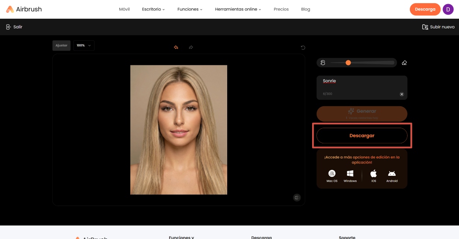Click the Salir exit icon
459x239 pixels.
8,27
